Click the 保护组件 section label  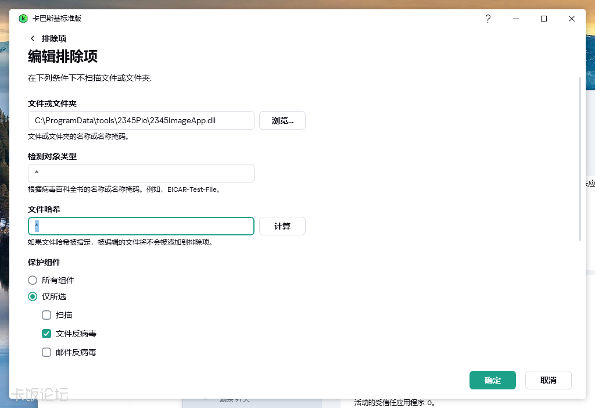click(44, 262)
